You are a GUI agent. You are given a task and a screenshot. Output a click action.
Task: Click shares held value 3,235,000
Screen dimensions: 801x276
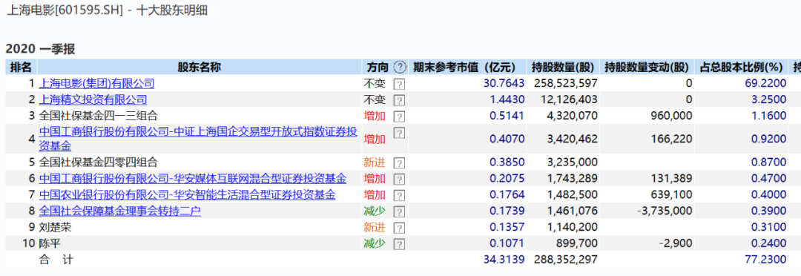572,162
